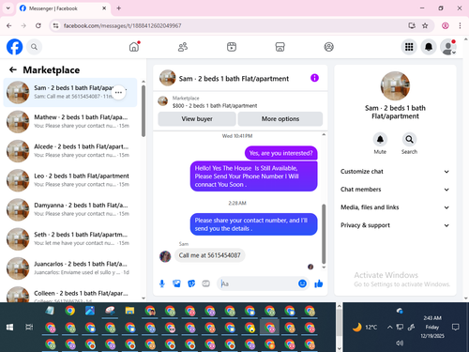Click the message 'Call me at 5615454087'
This screenshot has width=469, height=352.
click(210, 255)
